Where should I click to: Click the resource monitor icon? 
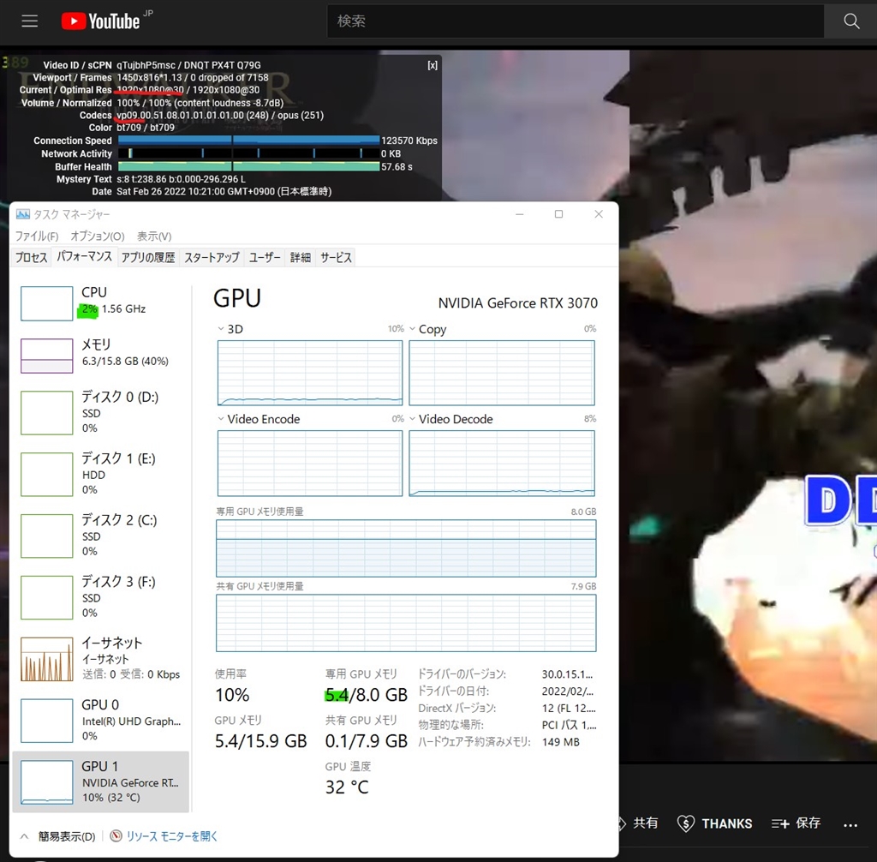(x=116, y=836)
